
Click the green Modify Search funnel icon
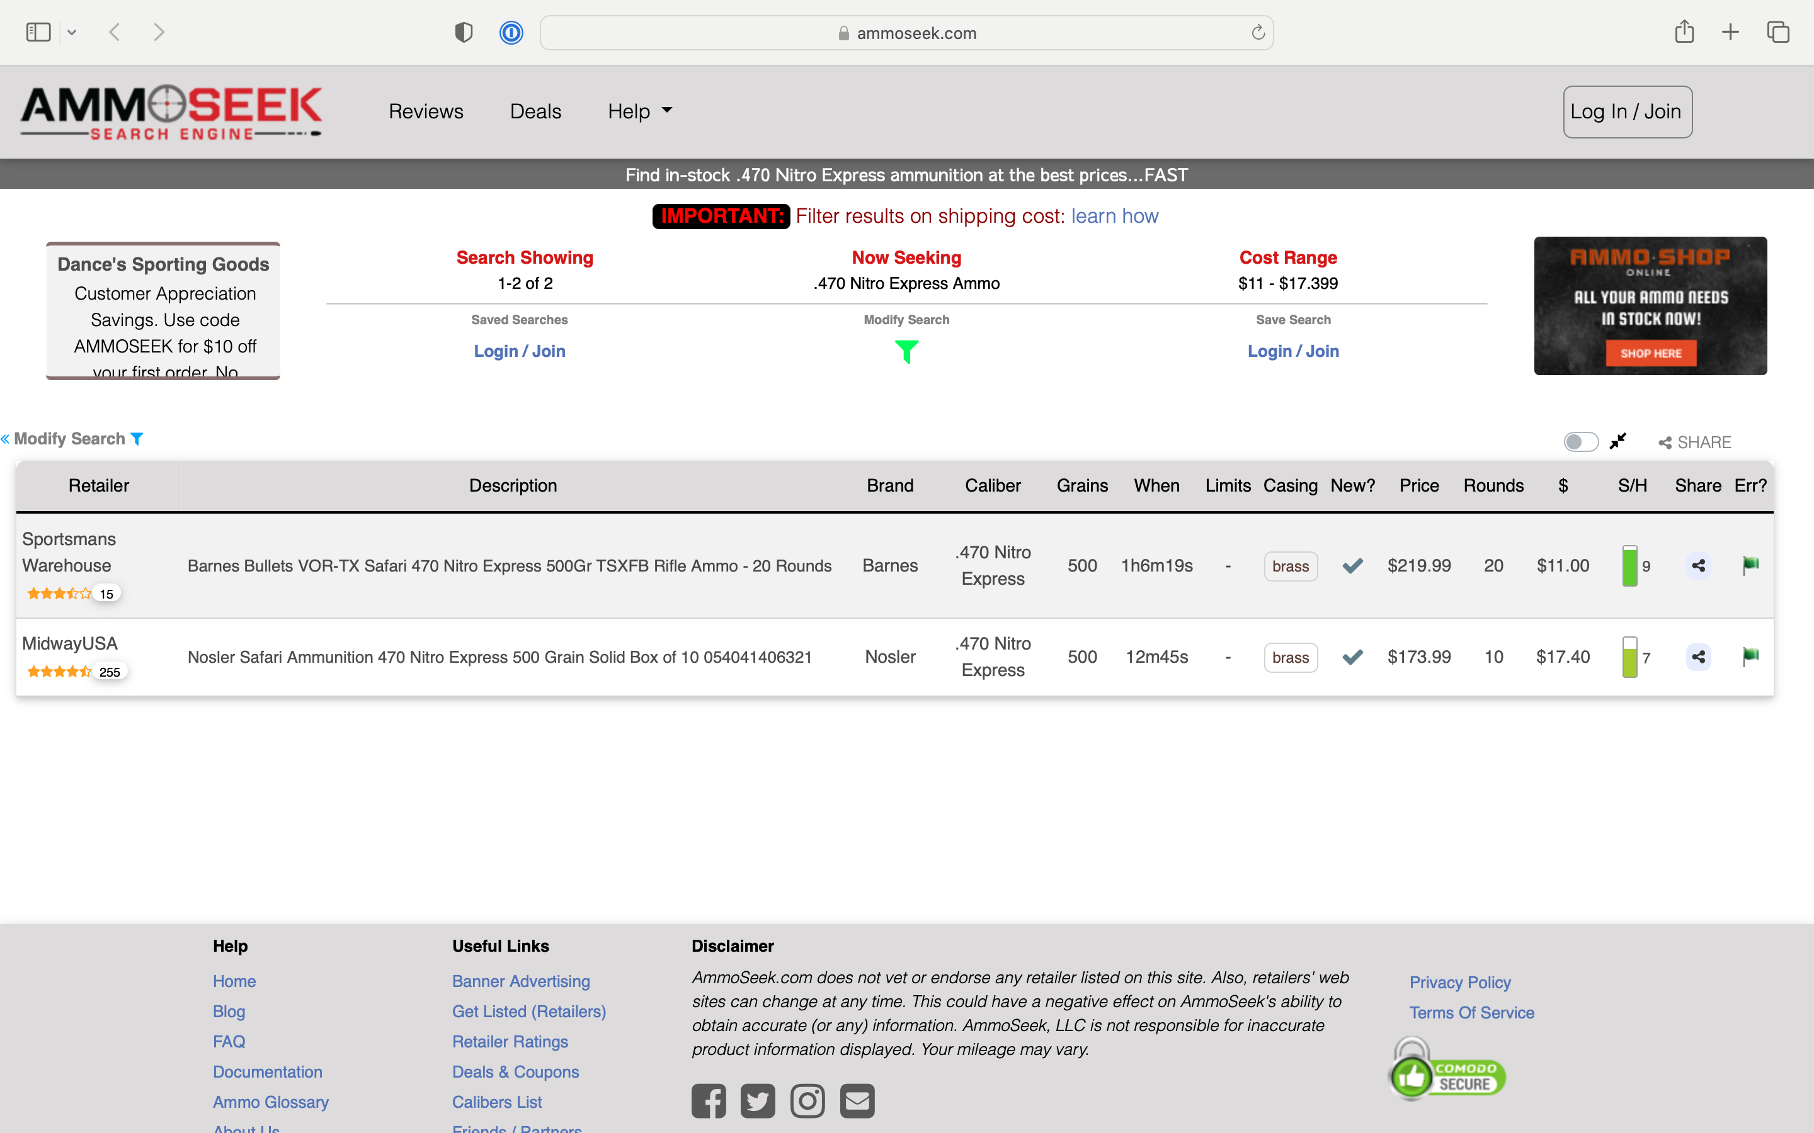point(906,351)
